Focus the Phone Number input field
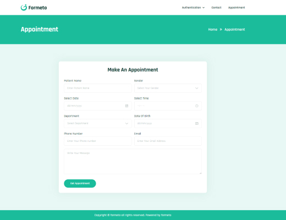Image resolution: width=286 pixels, height=220 pixels. pyautogui.click(x=98, y=141)
